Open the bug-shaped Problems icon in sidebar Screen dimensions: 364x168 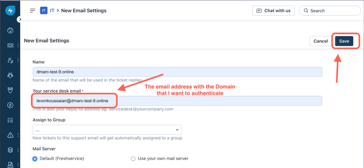coord(10,75)
